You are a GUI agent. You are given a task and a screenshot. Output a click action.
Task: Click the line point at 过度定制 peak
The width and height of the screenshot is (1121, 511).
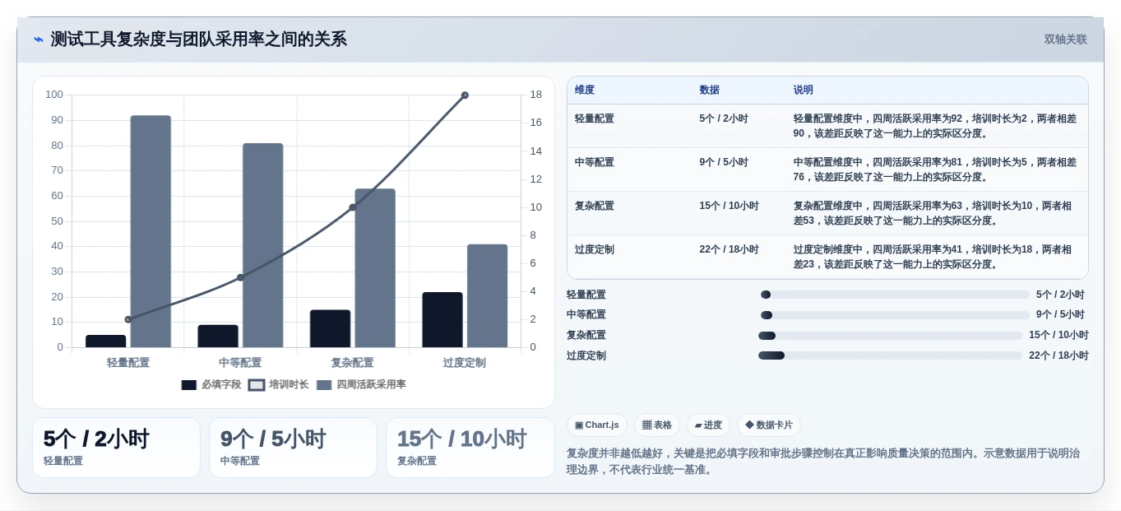[x=465, y=95]
